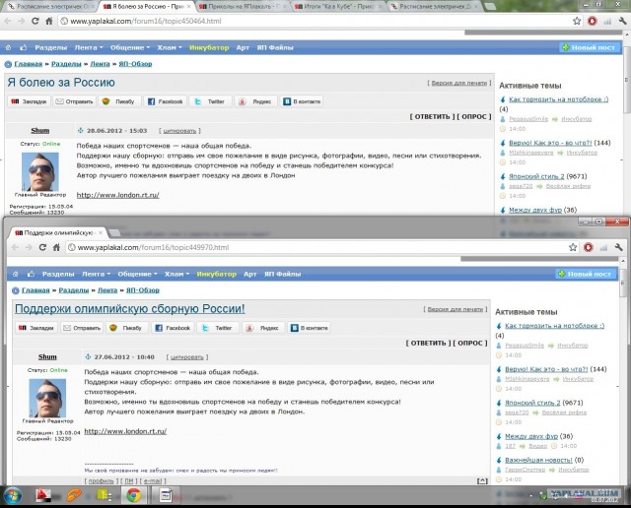
Task: Click site home icon in top window blue navbar
Action: [9, 47]
